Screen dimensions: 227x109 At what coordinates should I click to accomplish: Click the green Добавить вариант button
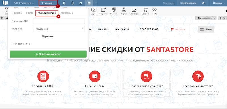coord(48,54)
